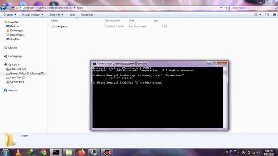
Task: Open Local Disk (E:) in navigation pane
Action: 17,78
